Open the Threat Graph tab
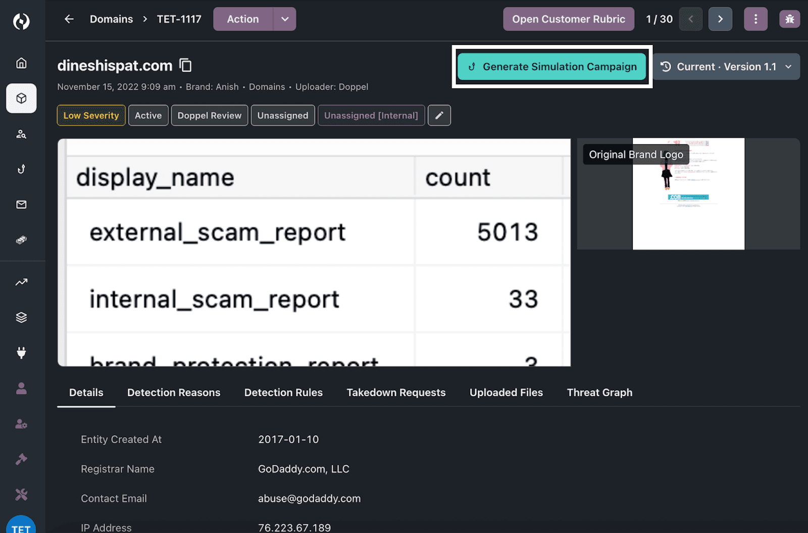The height and width of the screenshot is (533, 808). pyautogui.click(x=599, y=393)
